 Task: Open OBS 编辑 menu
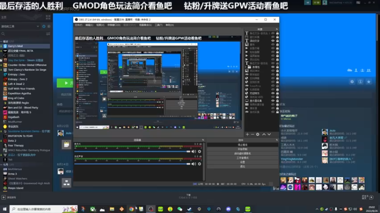click(89, 25)
